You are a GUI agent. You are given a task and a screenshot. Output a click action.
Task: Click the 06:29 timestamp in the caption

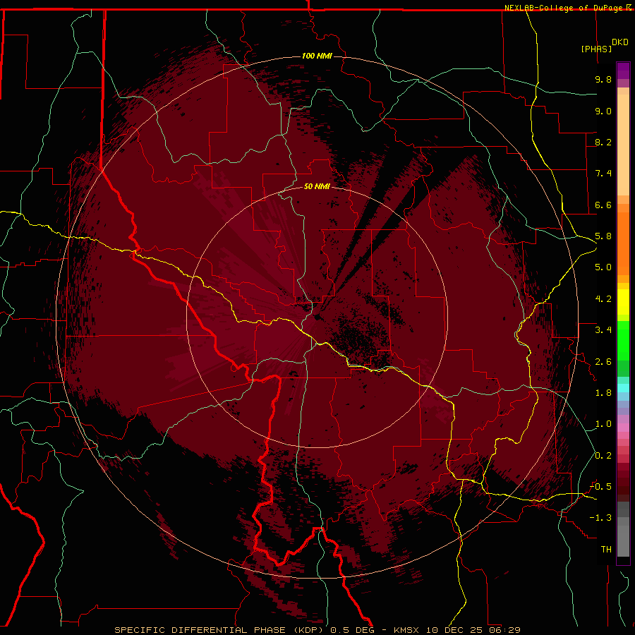pos(504,630)
